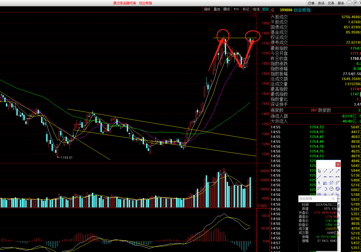The image size is (361, 252).
Task: Click the 1754.49 tick price
Action: point(317,142)
